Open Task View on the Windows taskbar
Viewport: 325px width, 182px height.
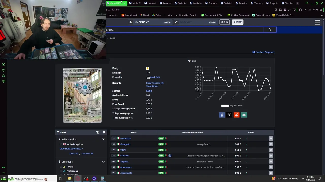point(61,179)
